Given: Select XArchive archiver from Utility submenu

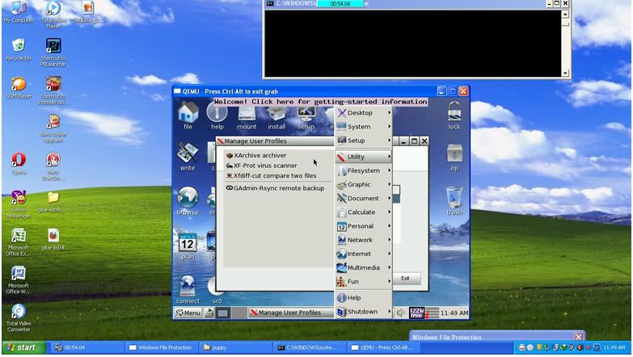Looking at the screenshot, I should (x=279, y=155).
